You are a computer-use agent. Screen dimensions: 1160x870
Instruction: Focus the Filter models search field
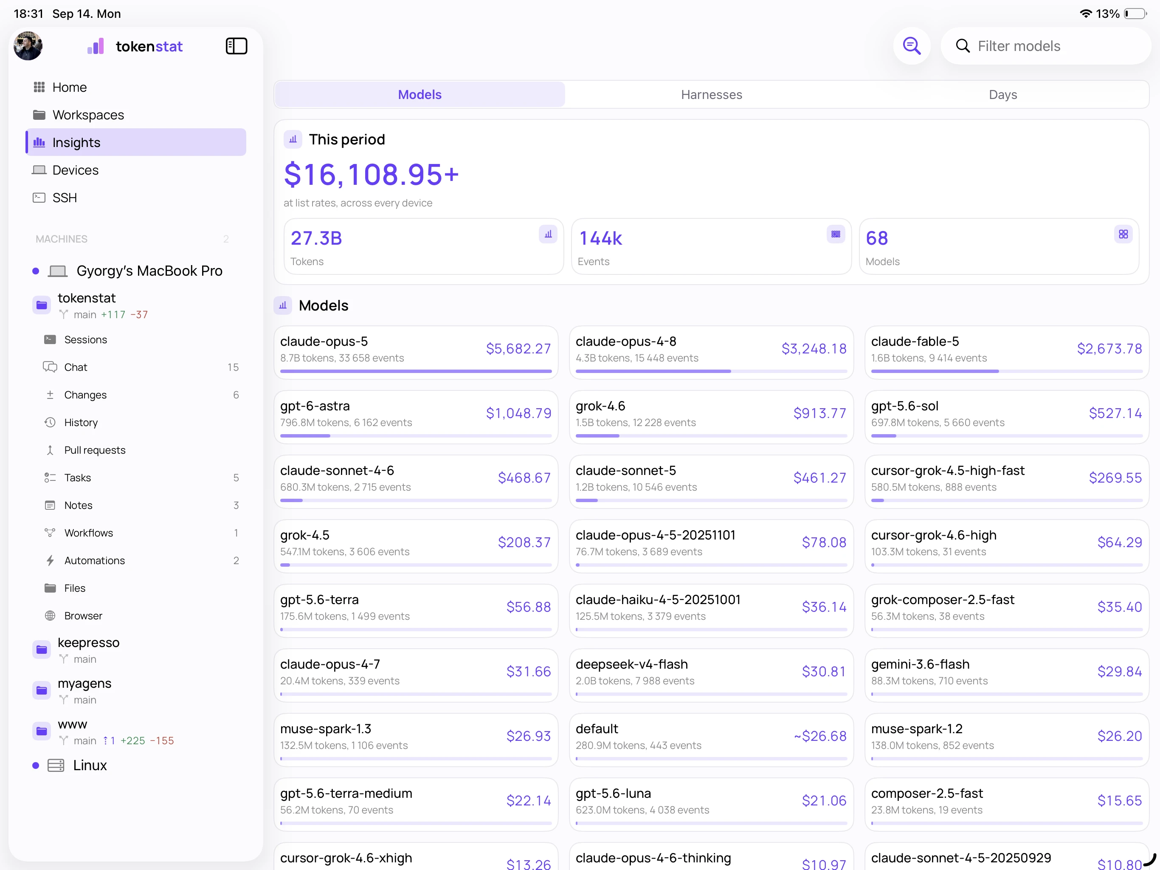click(x=1046, y=46)
